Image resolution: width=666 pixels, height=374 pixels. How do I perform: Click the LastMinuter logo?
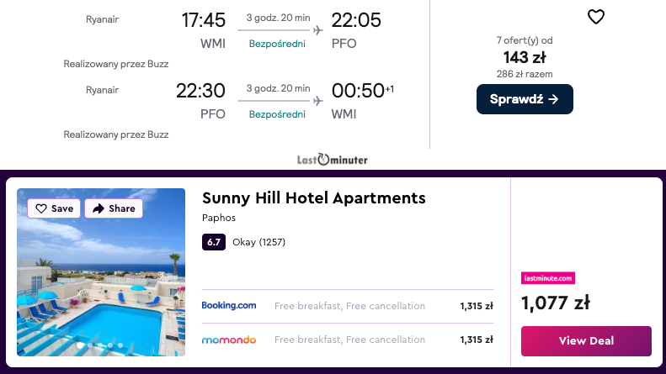point(333,159)
